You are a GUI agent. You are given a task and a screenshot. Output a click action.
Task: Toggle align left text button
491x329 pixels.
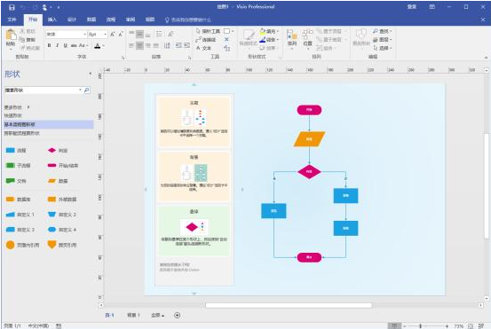pyautogui.click(x=131, y=45)
